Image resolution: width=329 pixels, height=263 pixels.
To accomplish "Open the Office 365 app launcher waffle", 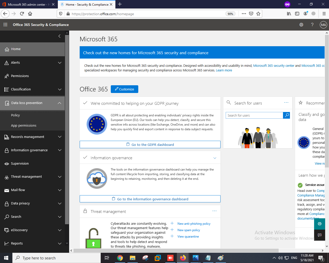I will (x=5, y=25).
